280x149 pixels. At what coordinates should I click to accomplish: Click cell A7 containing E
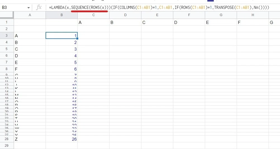click(30, 62)
